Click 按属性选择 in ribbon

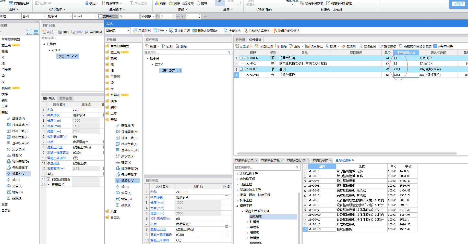[19, 3]
